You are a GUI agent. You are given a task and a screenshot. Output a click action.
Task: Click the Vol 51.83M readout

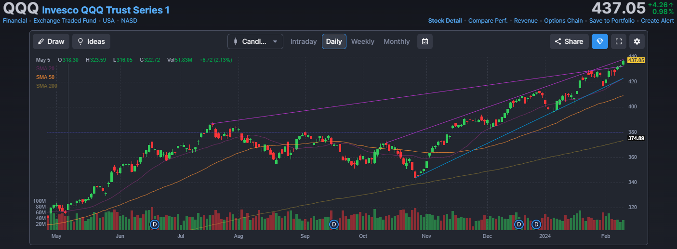click(x=180, y=60)
